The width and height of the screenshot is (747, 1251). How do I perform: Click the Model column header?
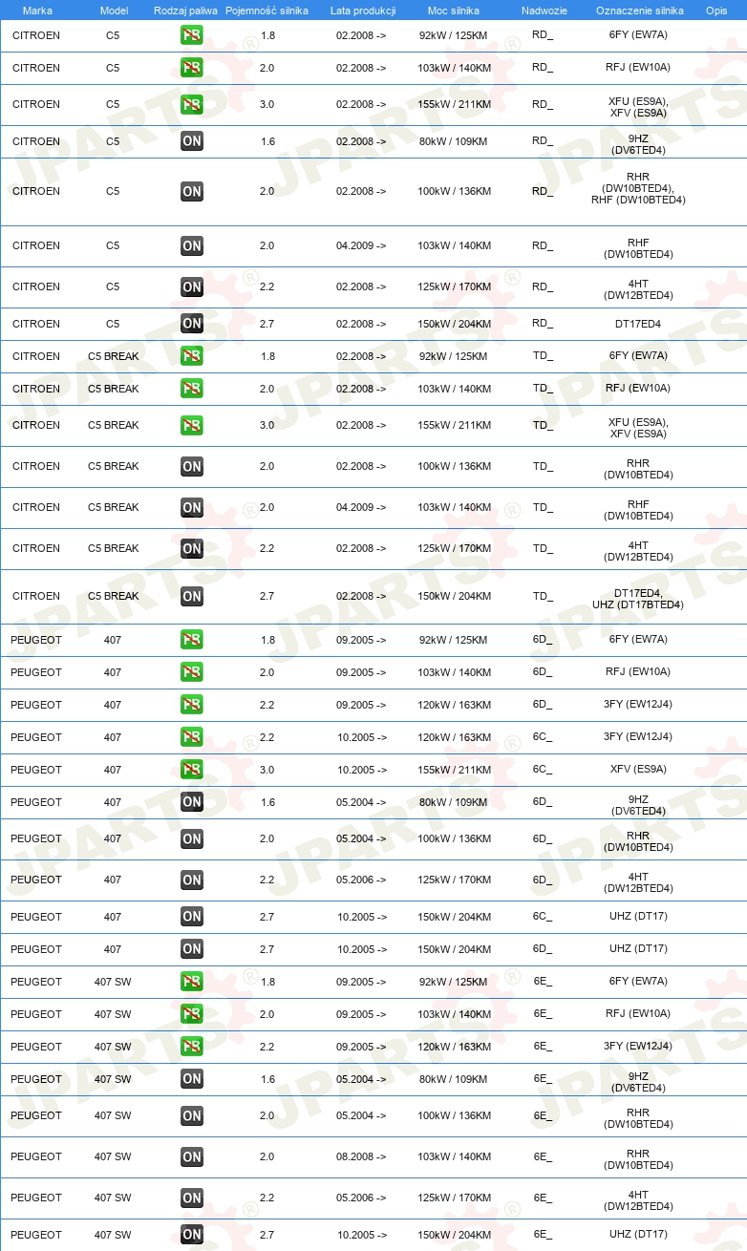pos(113,10)
